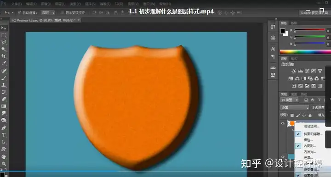Select the Brush tool
The height and width of the screenshot is (177, 331).
(x=4, y=78)
